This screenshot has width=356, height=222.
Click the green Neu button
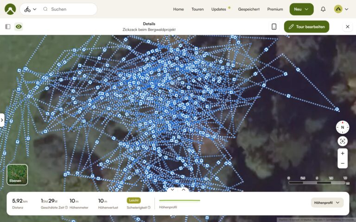(x=301, y=9)
